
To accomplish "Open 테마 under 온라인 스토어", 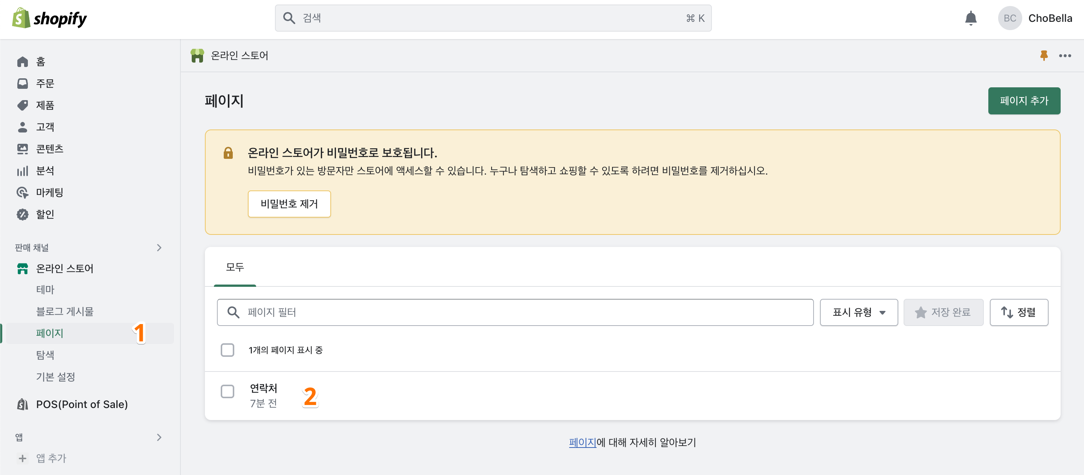I will [x=45, y=289].
